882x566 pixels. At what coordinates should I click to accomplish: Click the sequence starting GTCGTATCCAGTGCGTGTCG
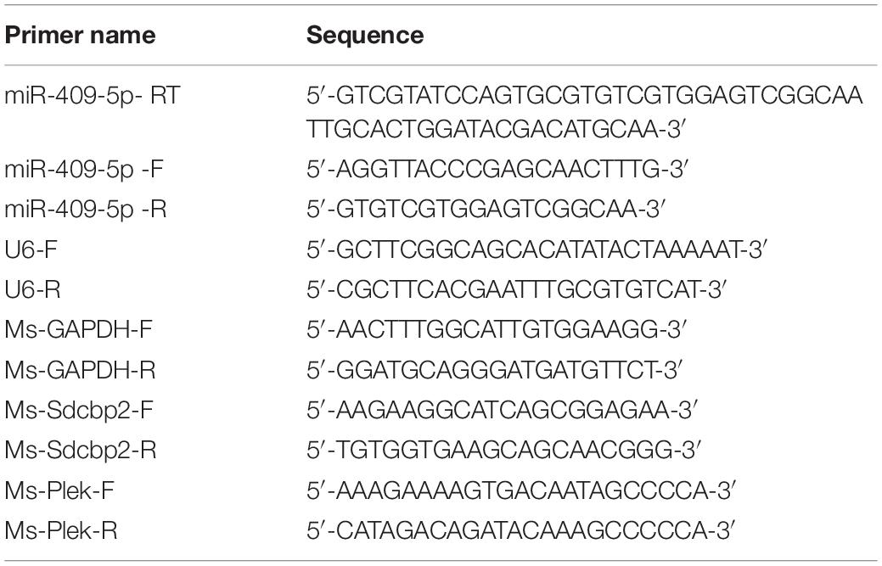coord(584,112)
